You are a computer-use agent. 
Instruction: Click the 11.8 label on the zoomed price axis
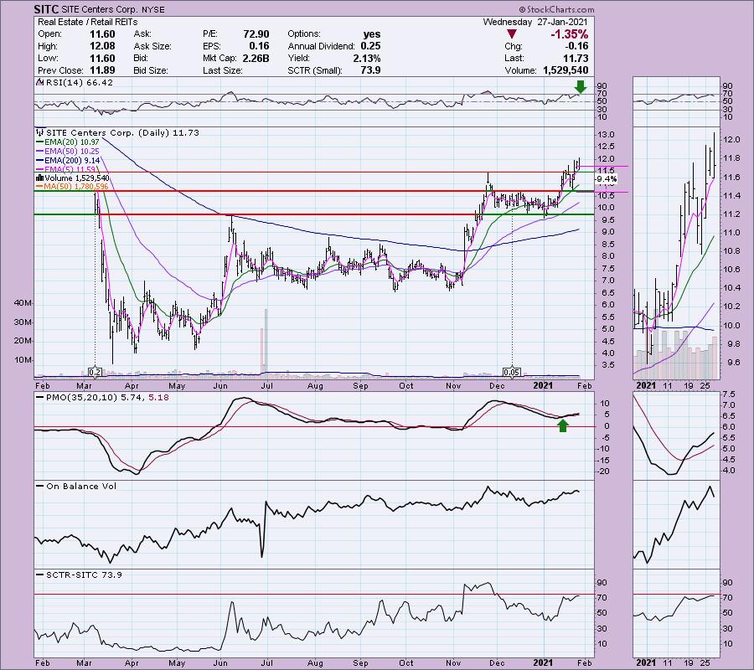tap(731, 158)
